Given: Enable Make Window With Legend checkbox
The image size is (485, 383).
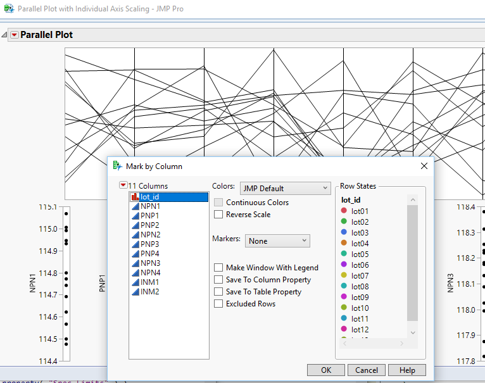Looking at the screenshot, I should tap(218, 268).
